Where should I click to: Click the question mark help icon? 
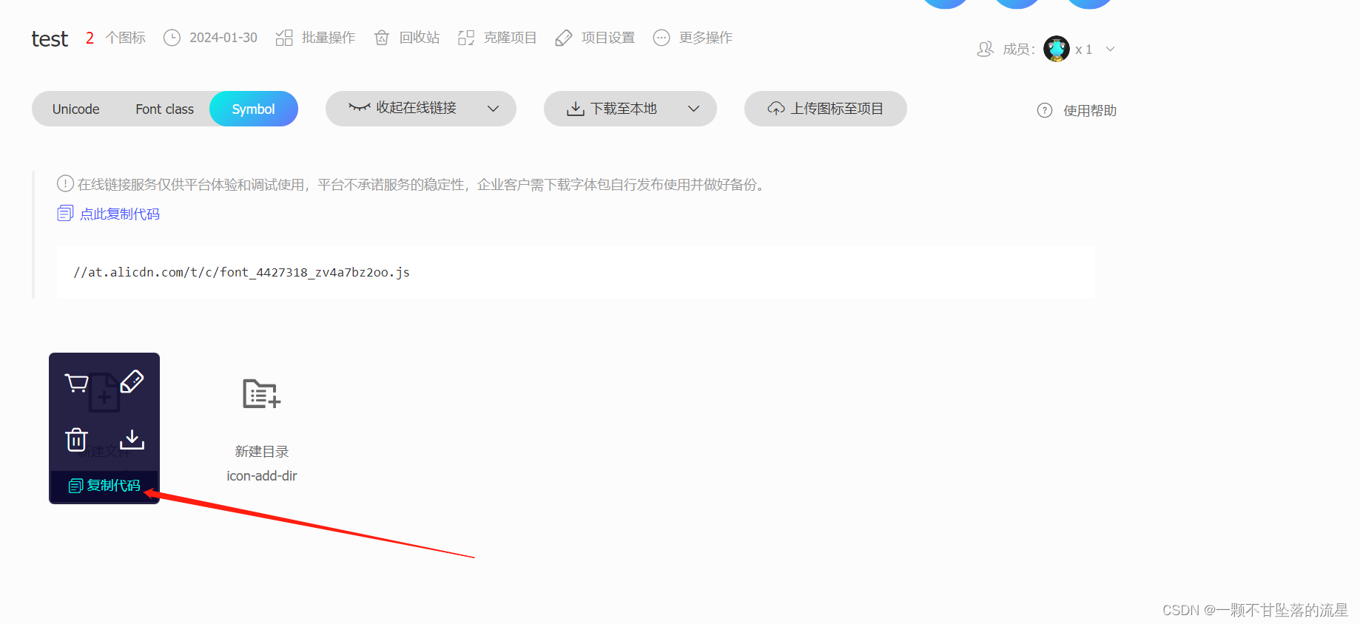click(x=1045, y=110)
